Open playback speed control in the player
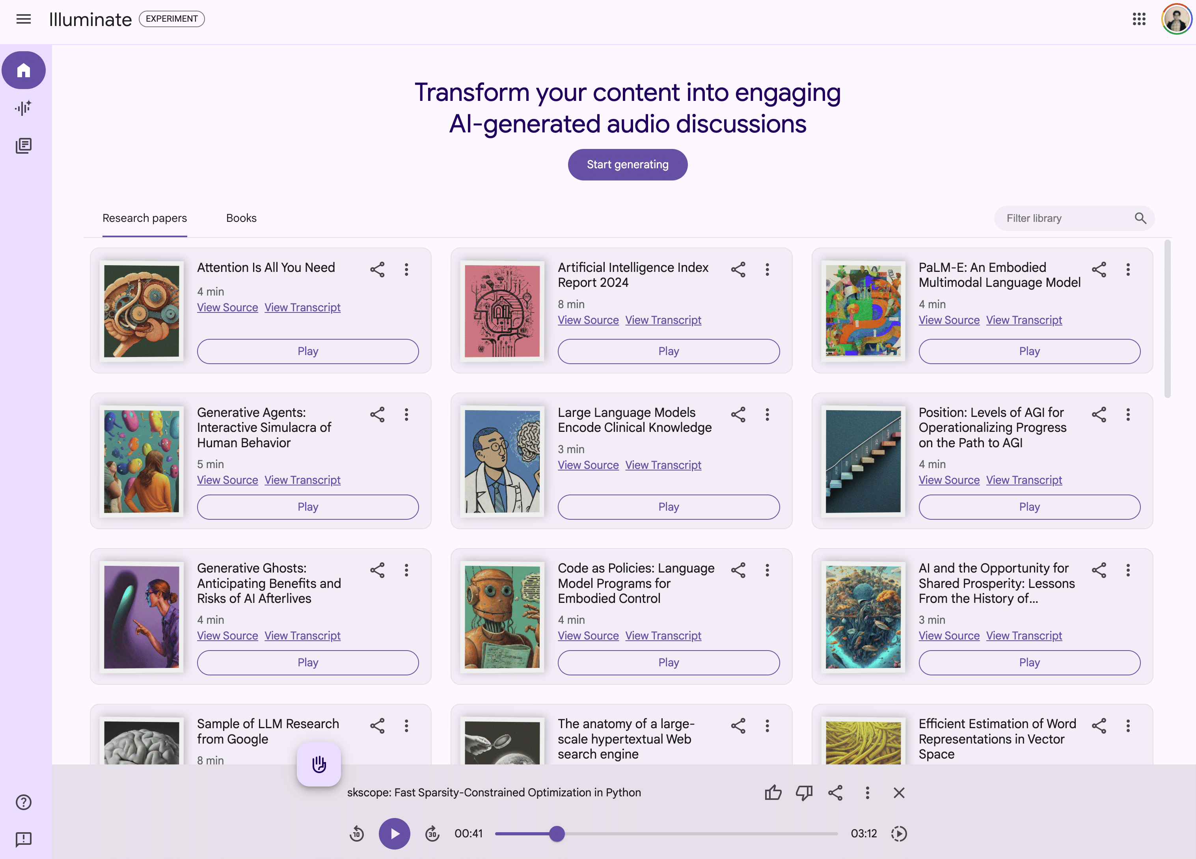Viewport: 1196px width, 859px height. point(899,834)
